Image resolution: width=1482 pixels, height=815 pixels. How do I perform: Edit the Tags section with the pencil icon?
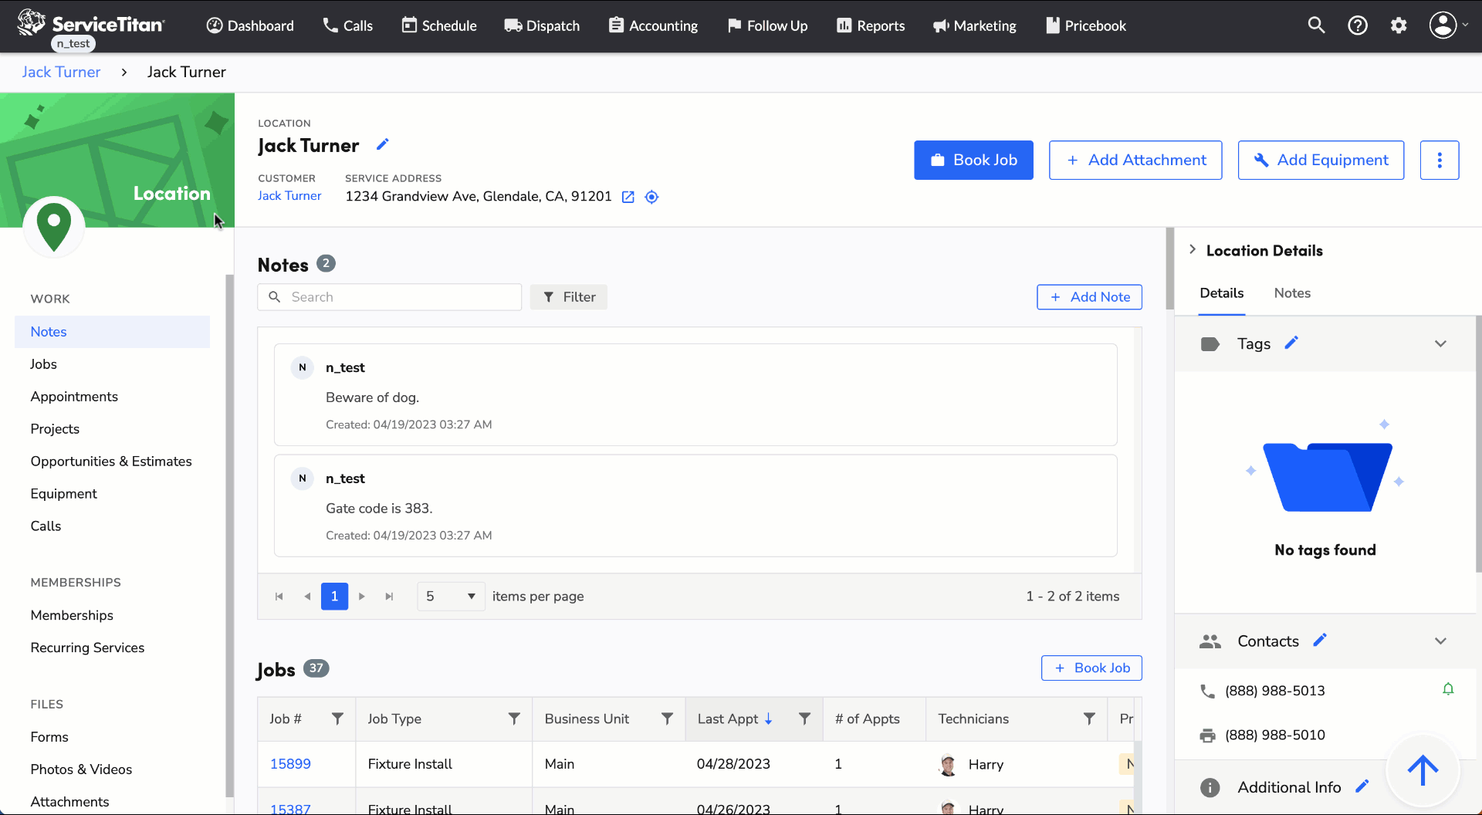(x=1293, y=343)
